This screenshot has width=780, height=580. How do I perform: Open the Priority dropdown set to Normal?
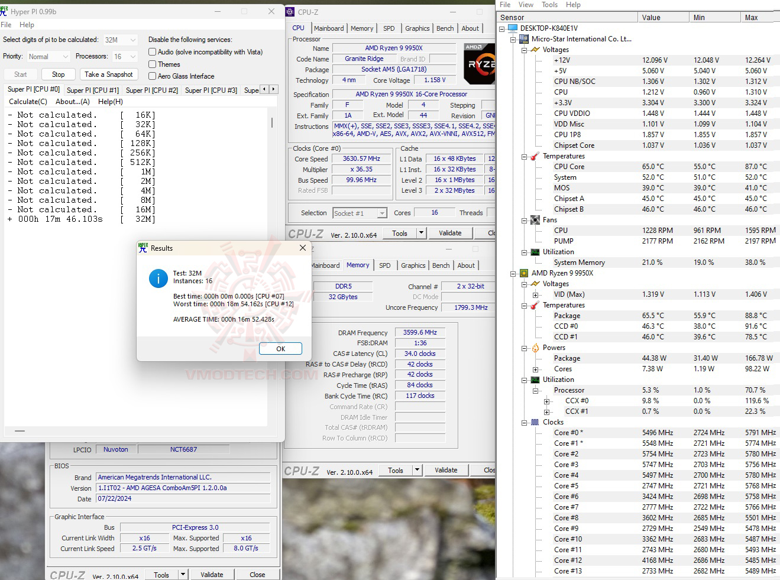pos(48,57)
